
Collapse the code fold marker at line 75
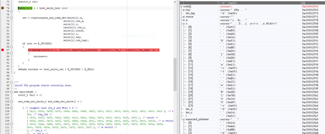pyautogui.click(x=12, y=11)
